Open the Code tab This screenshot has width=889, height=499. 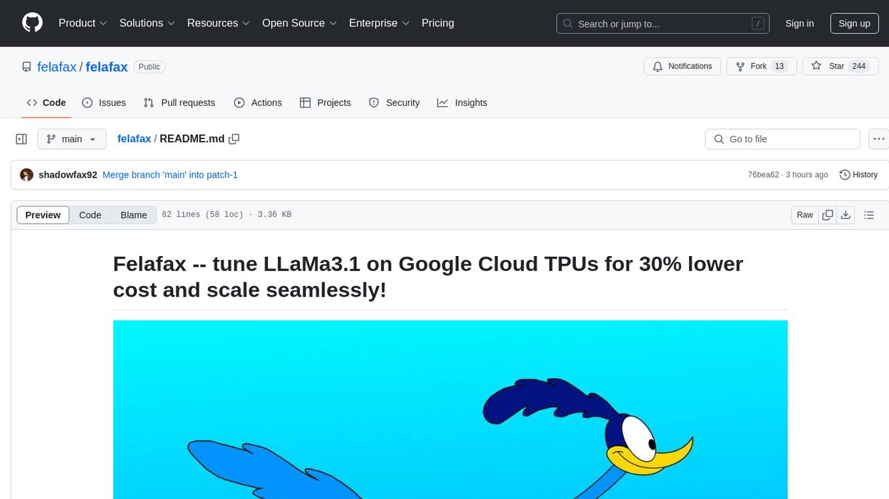click(46, 103)
